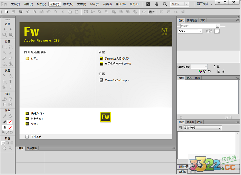Image resolution: width=241 pixels, height=175 pixels.
Task: Click the 打开... link
Action: [x=35, y=58]
